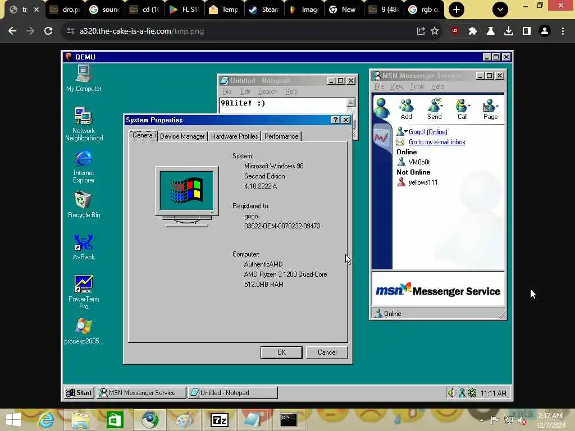Open Chrome three-dot menu
Viewport: 575px width, 431px height.
tap(563, 31)
